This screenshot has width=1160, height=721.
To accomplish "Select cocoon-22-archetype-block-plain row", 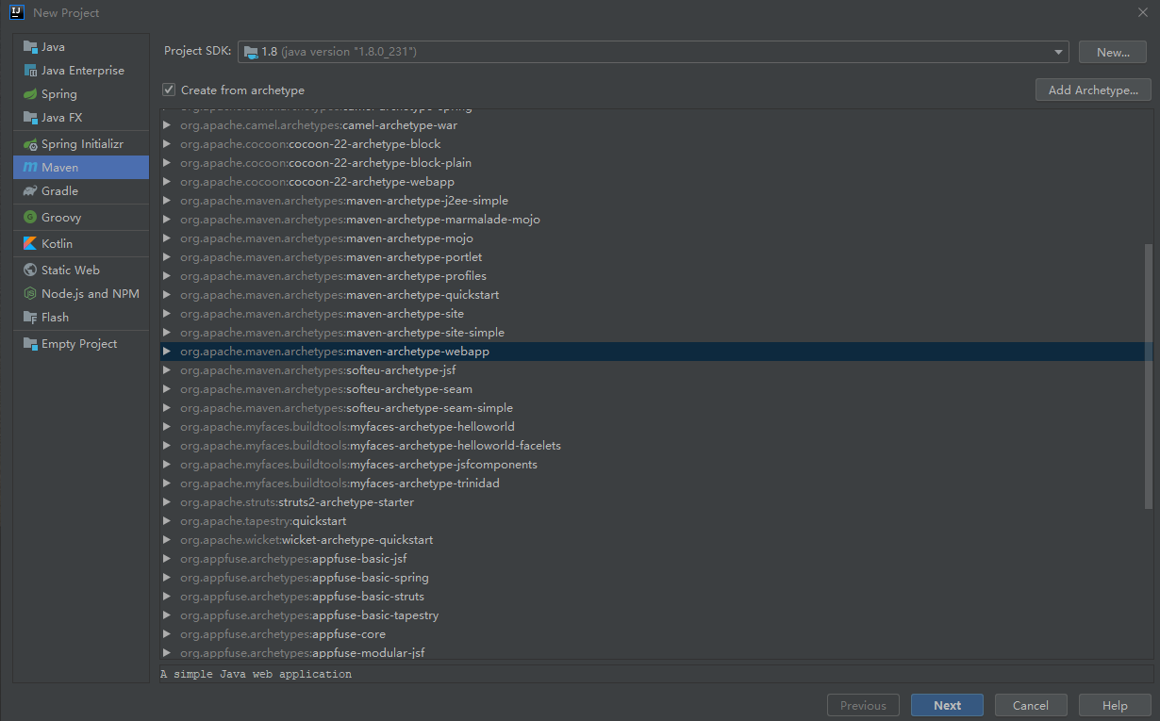I will (x=655, y=163).
